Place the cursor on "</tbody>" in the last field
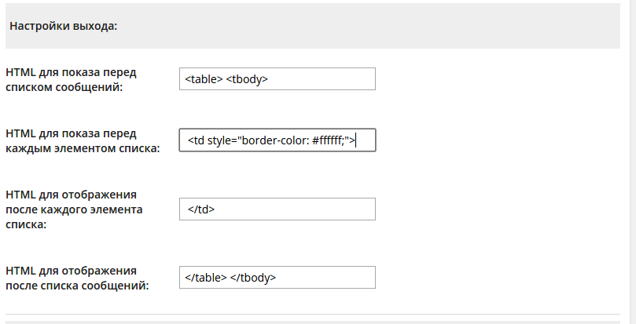 pyautogui.click(x=253, y=278)
